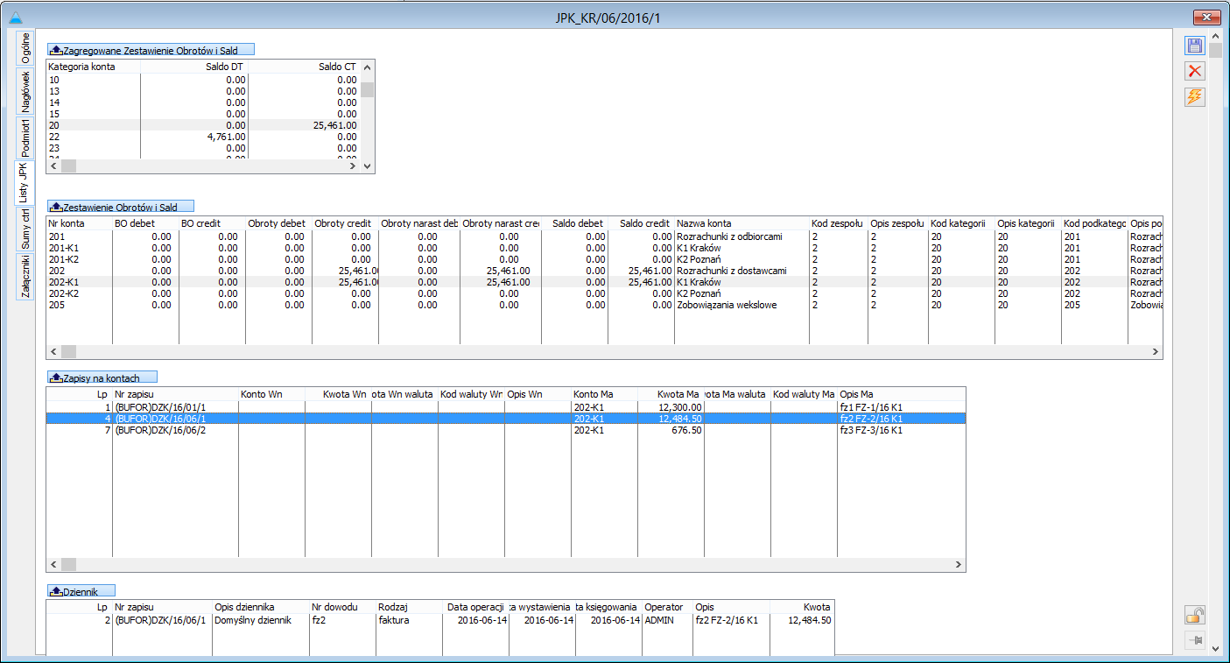Click the Zapisy na kontach horizontal scrollbar thumb
Screen dimensions: 1230x663
68,565
